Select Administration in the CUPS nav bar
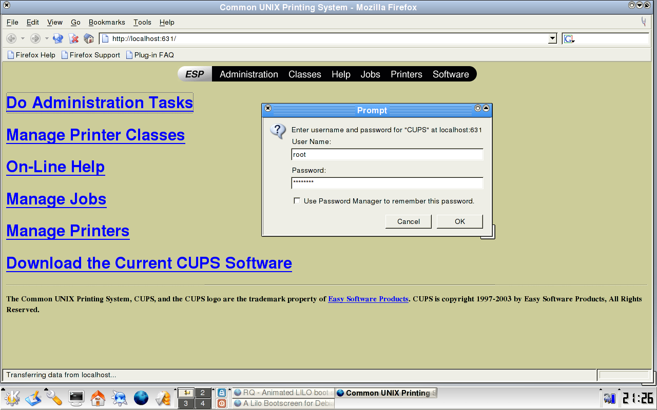657x410 pixels. (x=249, y=74)
